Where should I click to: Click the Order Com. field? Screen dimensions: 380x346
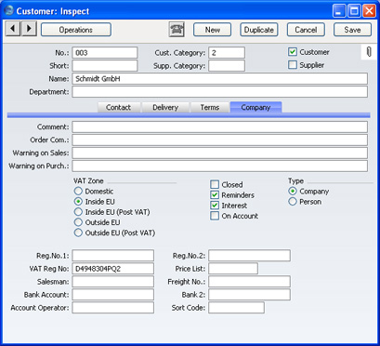click(x=220, y=140)
